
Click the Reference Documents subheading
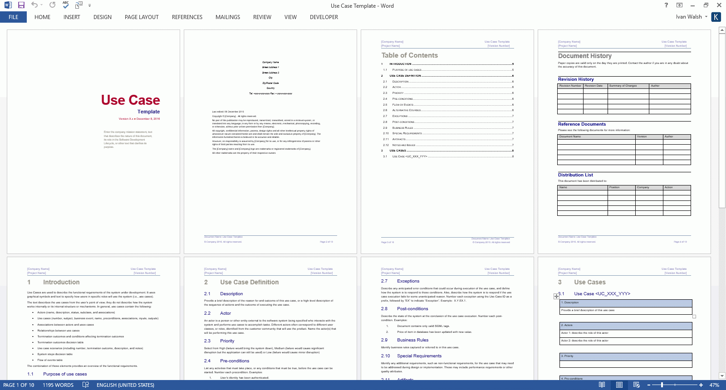click(582, 124)
